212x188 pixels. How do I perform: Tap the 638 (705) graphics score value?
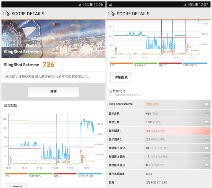click(152, 113)
